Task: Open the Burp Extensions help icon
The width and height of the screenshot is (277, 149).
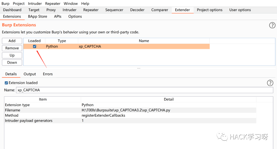Action: coord(272,25)
